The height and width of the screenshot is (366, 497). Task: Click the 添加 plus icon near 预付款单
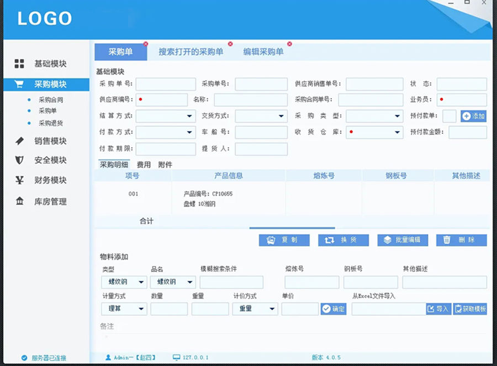point(467,116)
